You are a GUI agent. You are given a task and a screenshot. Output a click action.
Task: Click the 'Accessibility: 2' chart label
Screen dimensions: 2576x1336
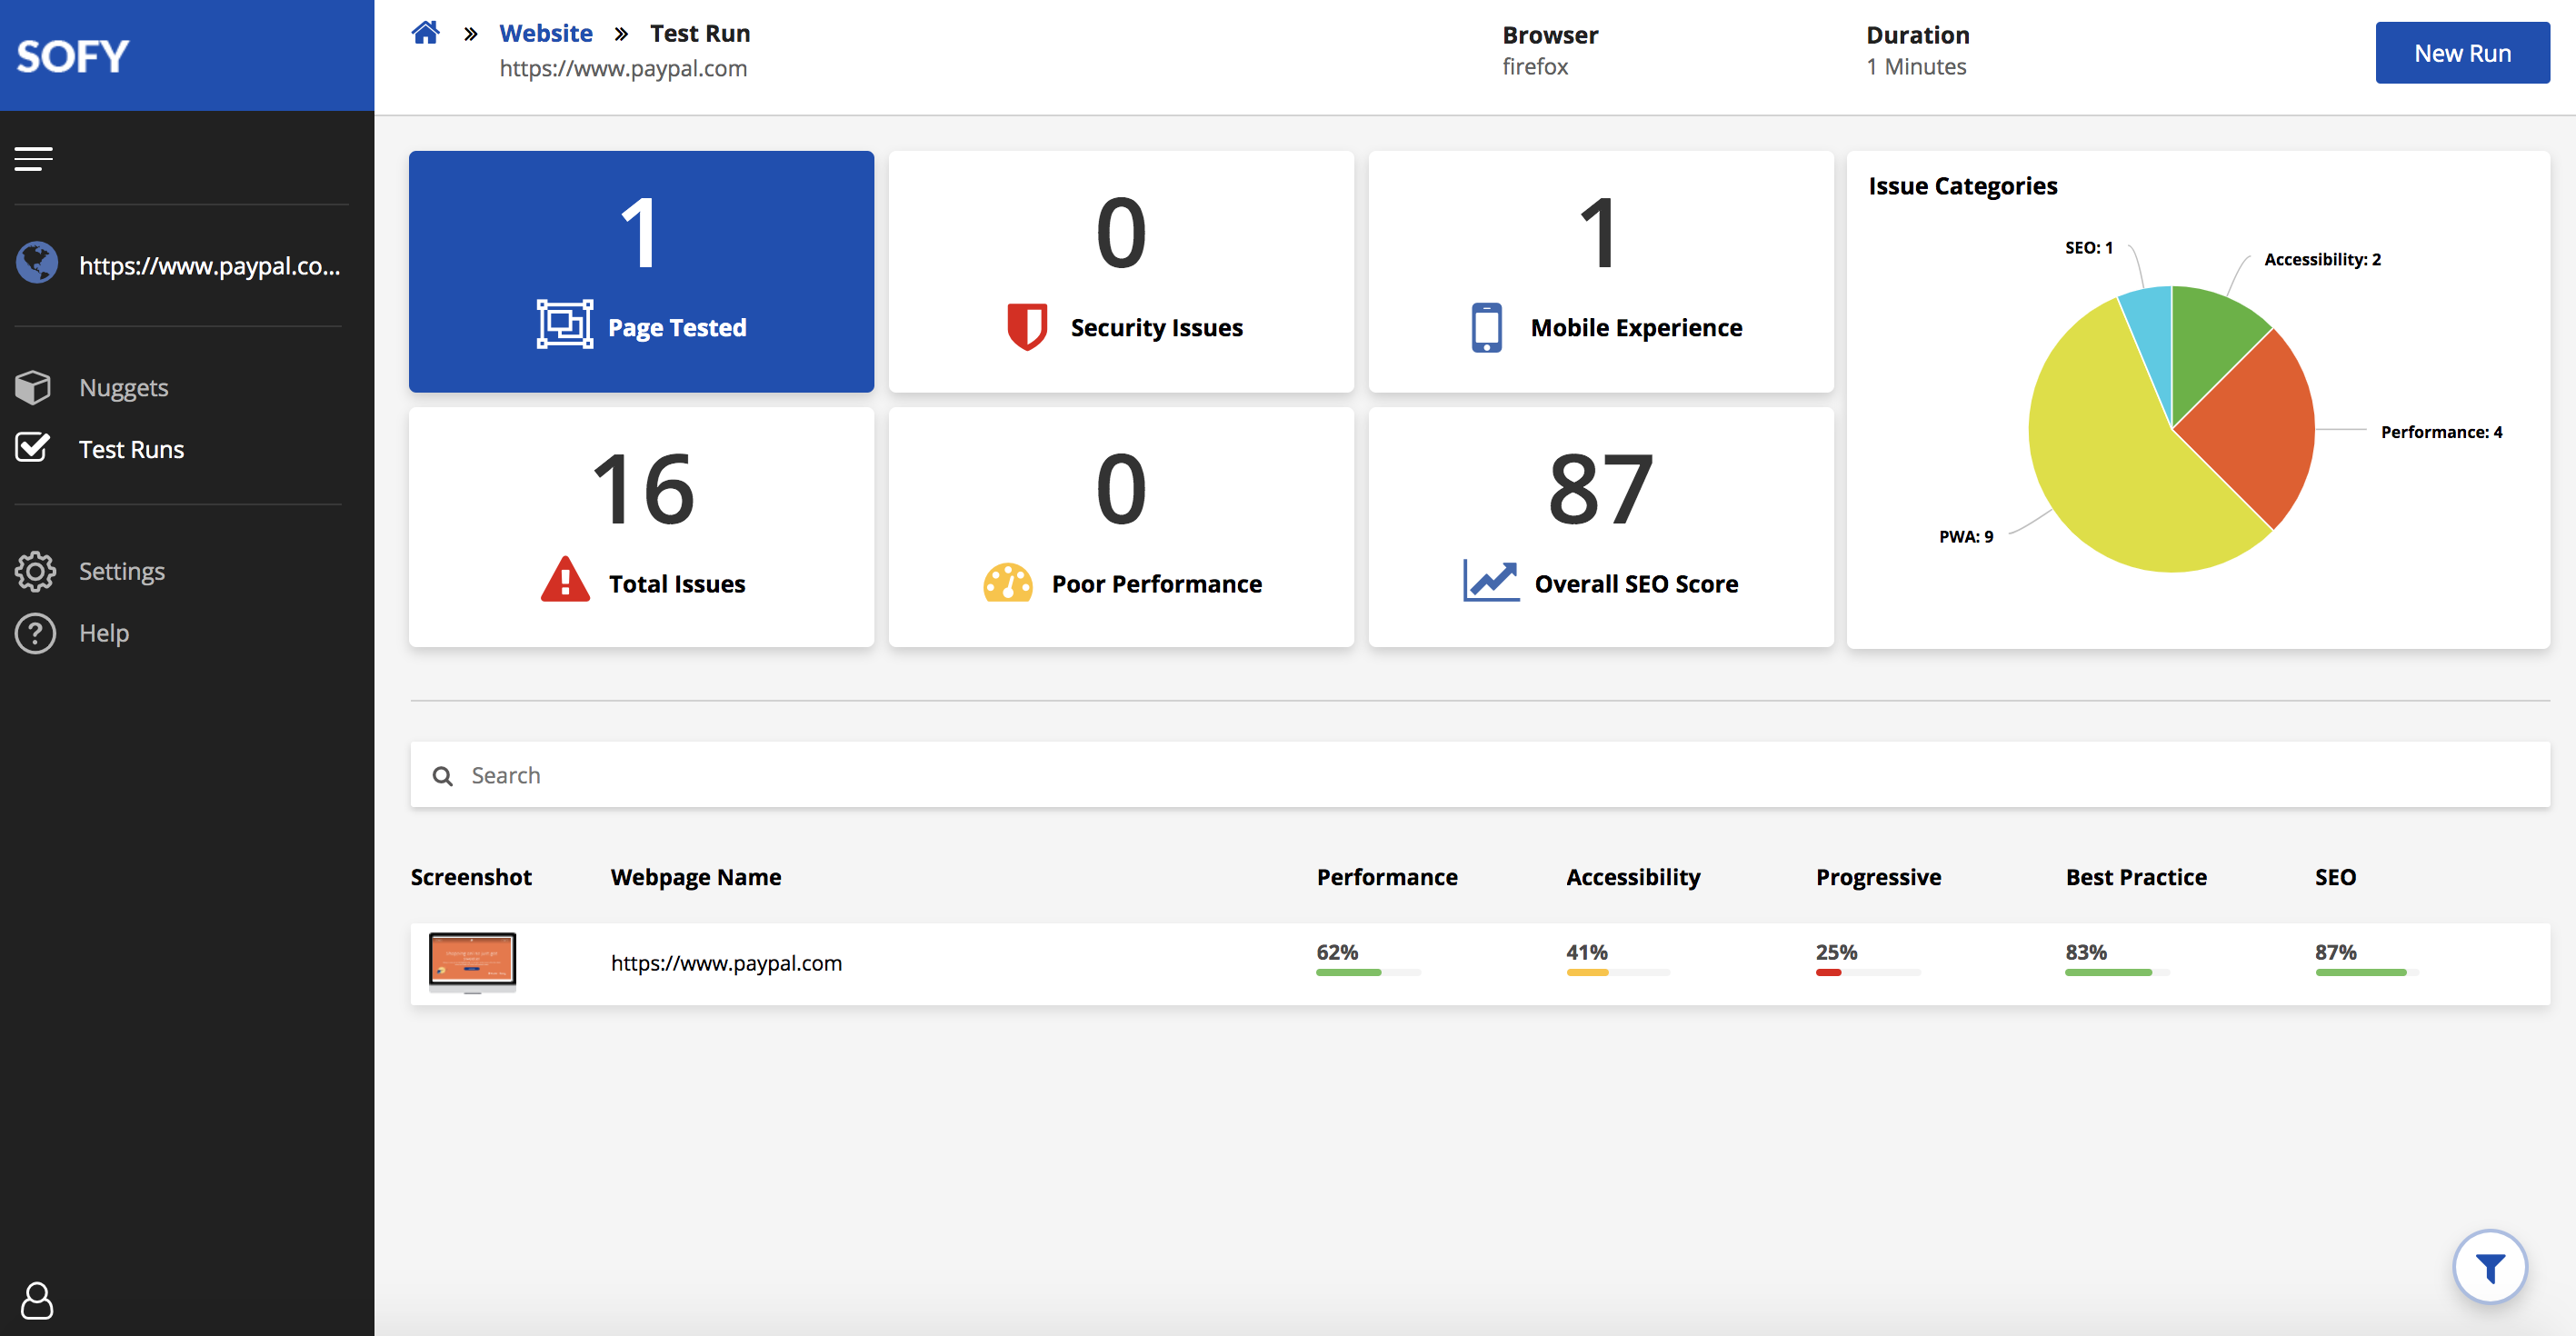click(x=2322, y=259)
